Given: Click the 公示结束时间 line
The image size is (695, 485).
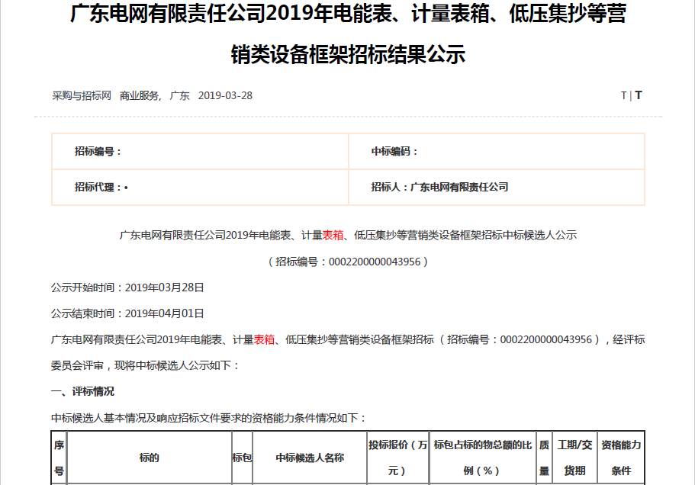Looking at the screenshot, I should 127,313.
